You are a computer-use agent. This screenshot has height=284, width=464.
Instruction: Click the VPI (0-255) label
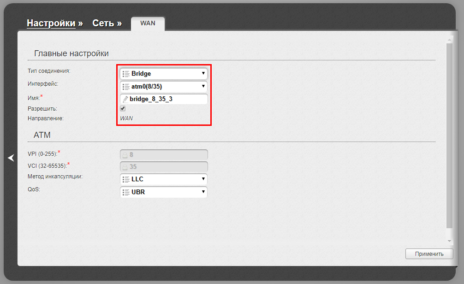click(42, 154)
